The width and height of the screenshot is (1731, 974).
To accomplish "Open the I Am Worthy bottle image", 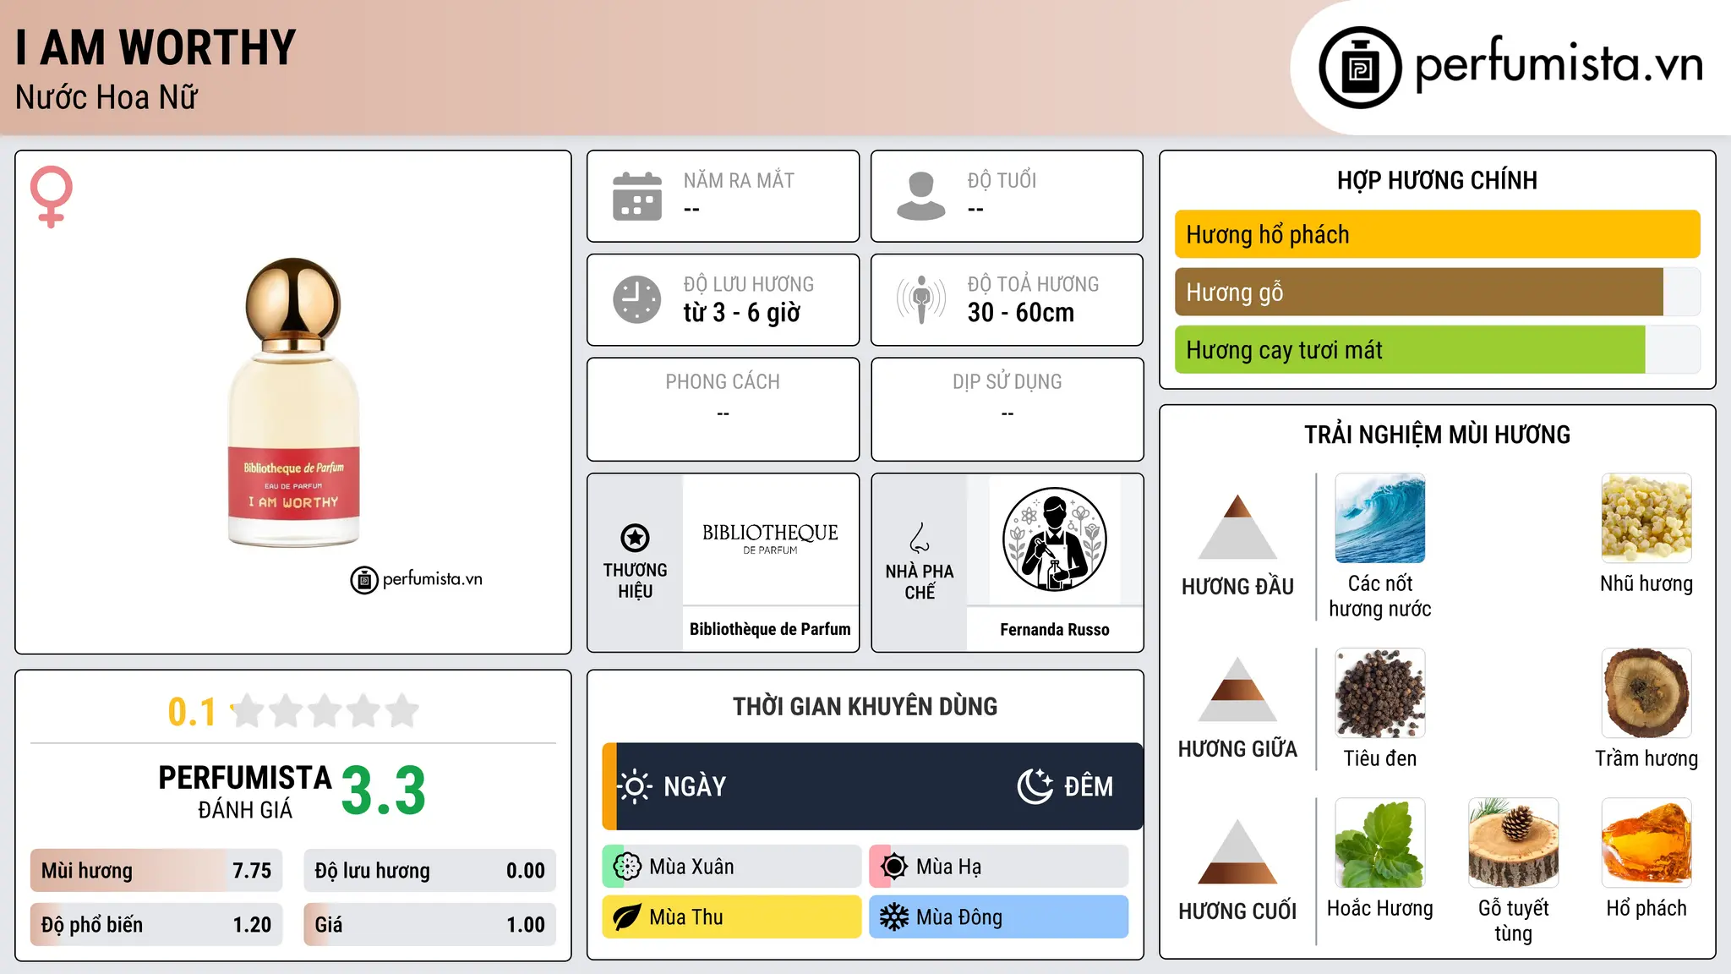I will [x=293, y=402].
